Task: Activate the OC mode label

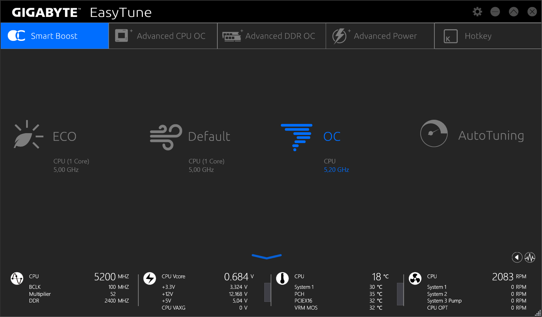Action: (332, 137)
